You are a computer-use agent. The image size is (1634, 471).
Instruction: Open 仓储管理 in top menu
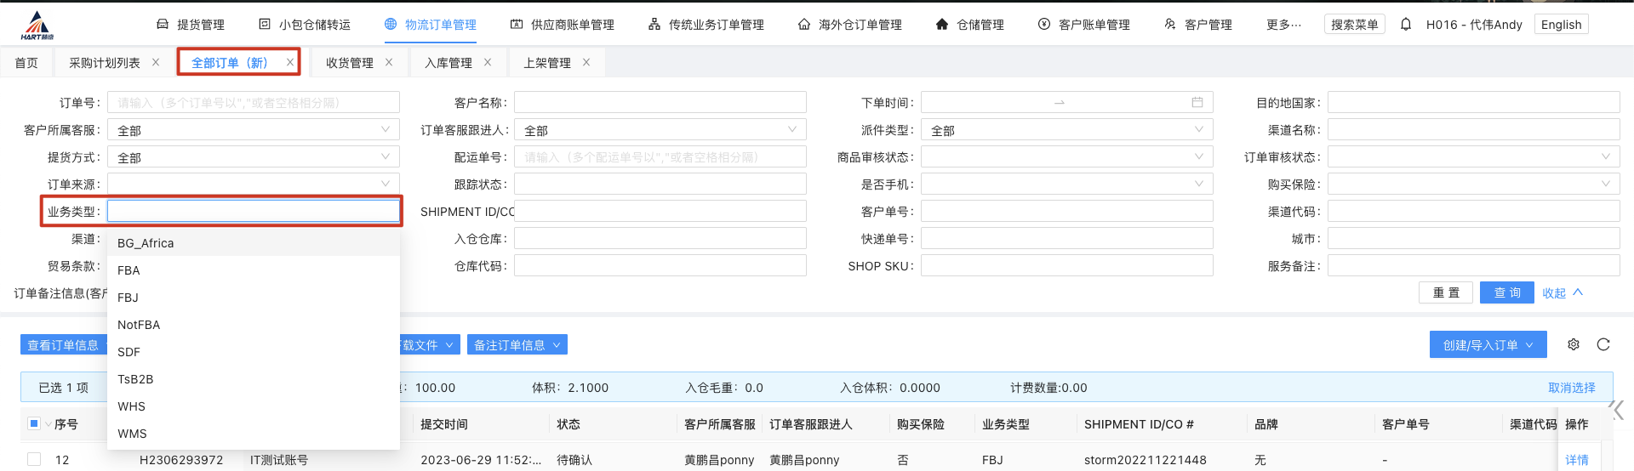coord(970,25)
